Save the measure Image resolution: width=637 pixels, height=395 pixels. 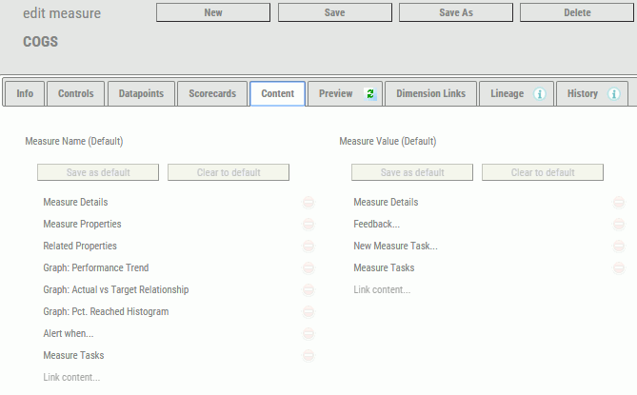click(335, 12)
